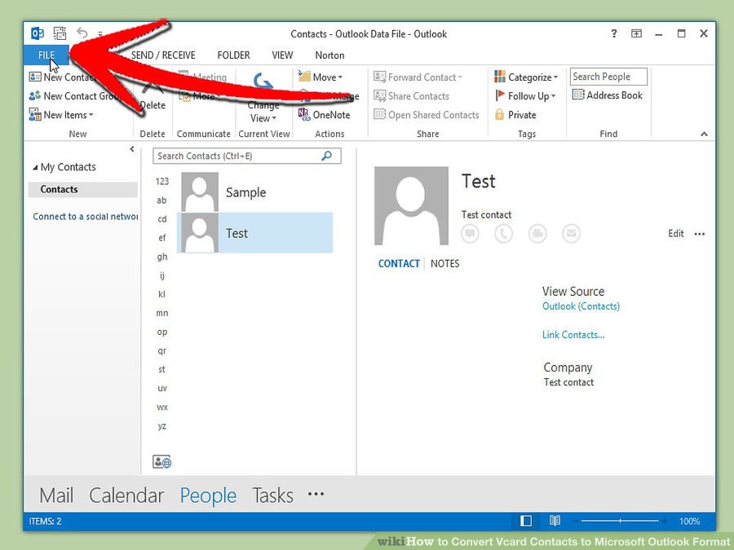Click the Search Contacts input field
734x550 pixels.
coord(237,156)
